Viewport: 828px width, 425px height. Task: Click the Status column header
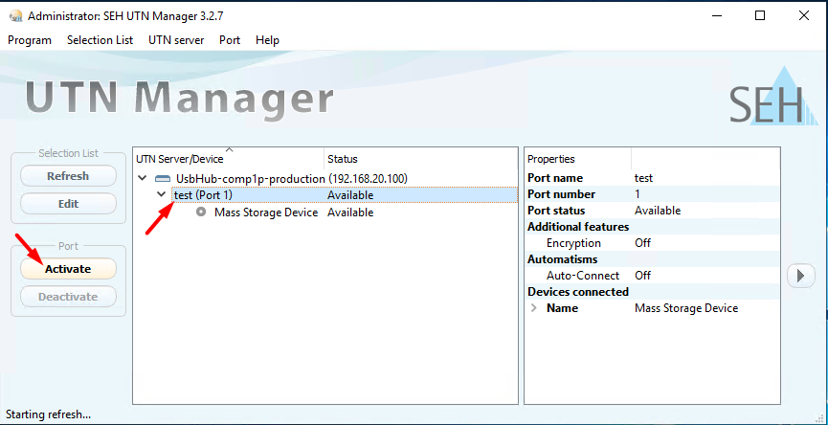coord(420,158)
